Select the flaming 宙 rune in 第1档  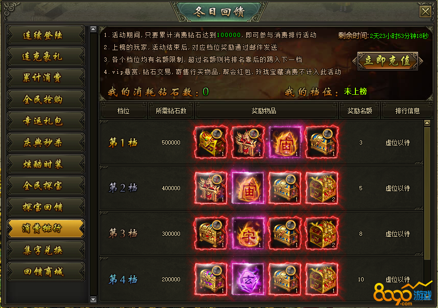pos(285,142)
